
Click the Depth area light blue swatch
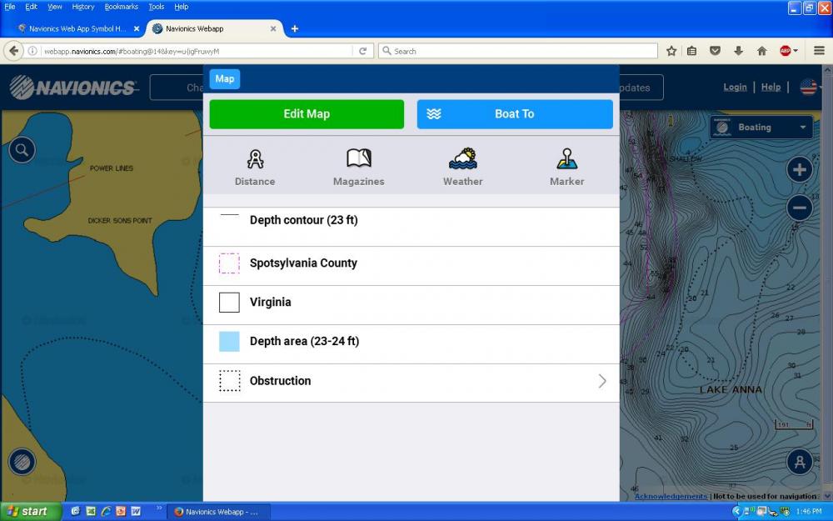pos(229,341)
